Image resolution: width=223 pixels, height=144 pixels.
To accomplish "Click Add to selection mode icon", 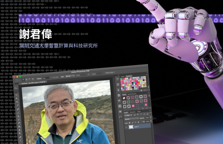I will 26,79.
